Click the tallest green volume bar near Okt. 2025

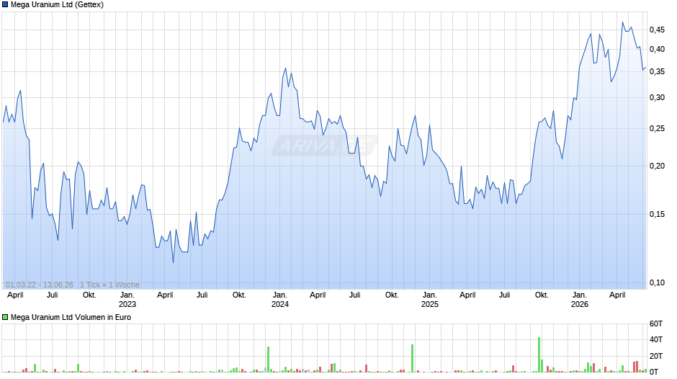(539, 355)
